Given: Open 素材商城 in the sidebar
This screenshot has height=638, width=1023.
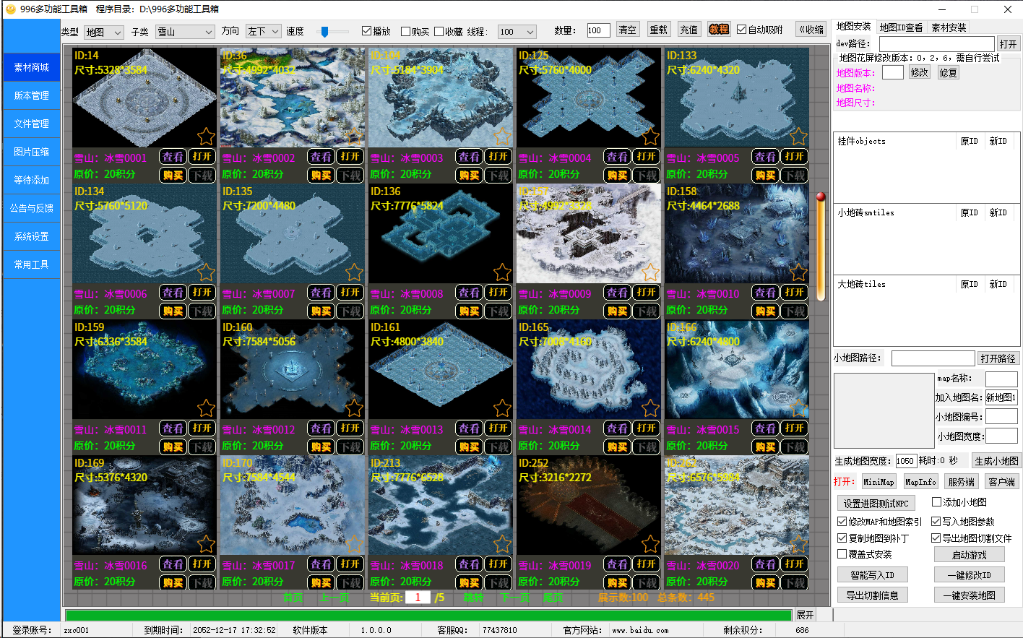Looking at the screenshot, I should tap(32, 67).
